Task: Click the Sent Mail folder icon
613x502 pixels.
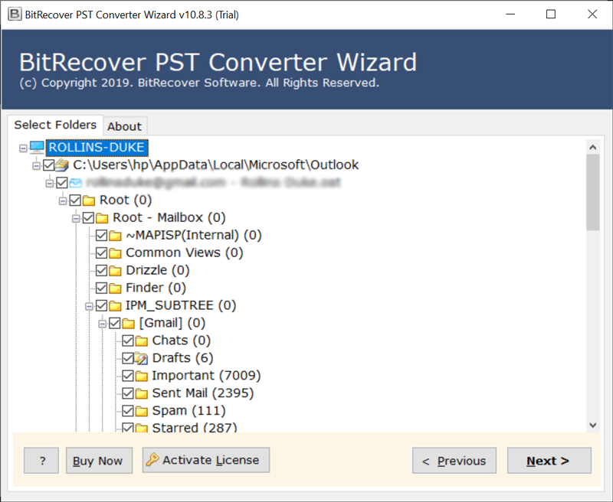Action: click(141, 393)
